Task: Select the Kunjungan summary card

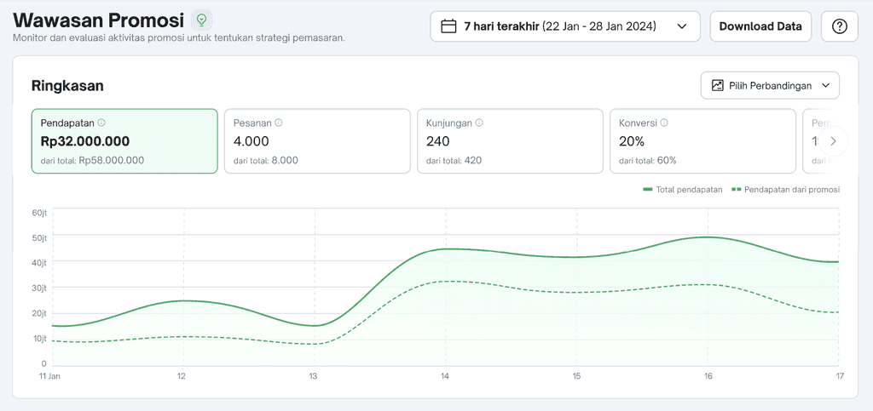Action: point(510,141)
